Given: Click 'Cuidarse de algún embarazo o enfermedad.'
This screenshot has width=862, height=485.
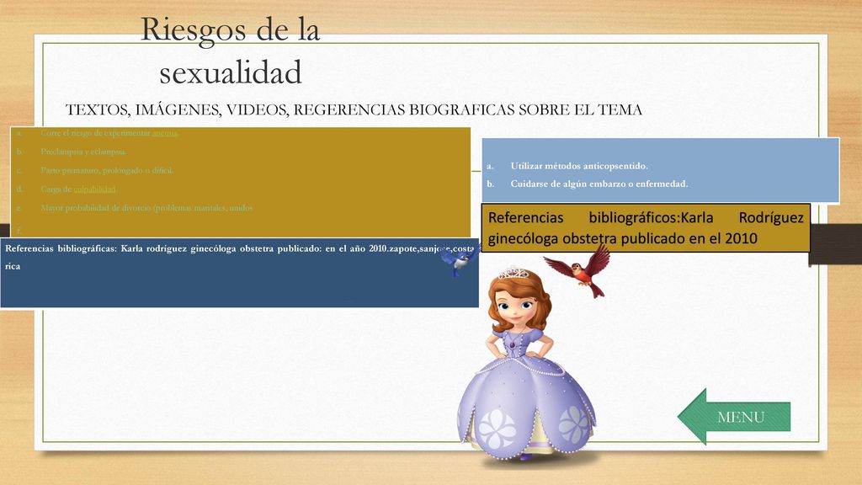Looking at the screenshot, I should tap(599, 184).
